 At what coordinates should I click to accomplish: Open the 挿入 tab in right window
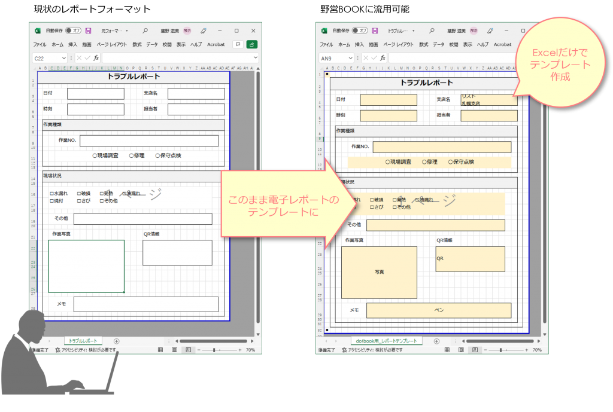(359, 44)
